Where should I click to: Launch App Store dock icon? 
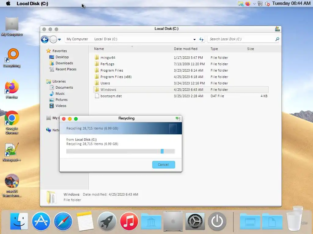[41, 221]
